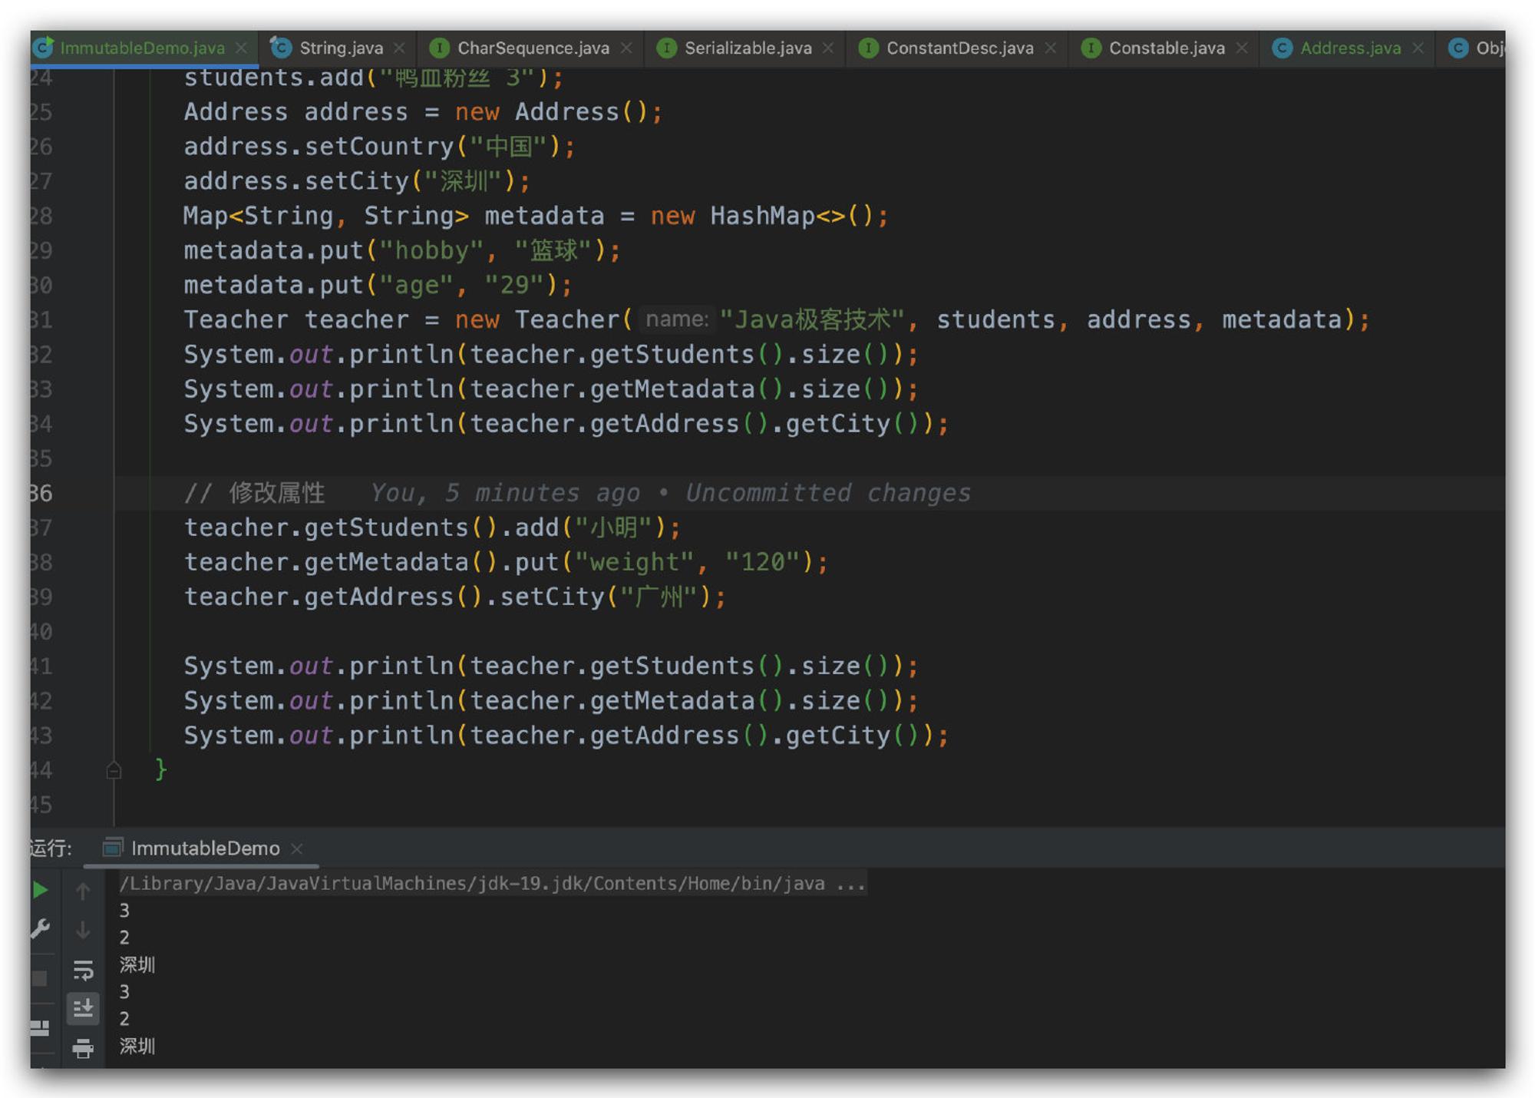Open the CharSequence.java tab
The height and width of the screenshot is (1098, 1535).
click(533, 48)
